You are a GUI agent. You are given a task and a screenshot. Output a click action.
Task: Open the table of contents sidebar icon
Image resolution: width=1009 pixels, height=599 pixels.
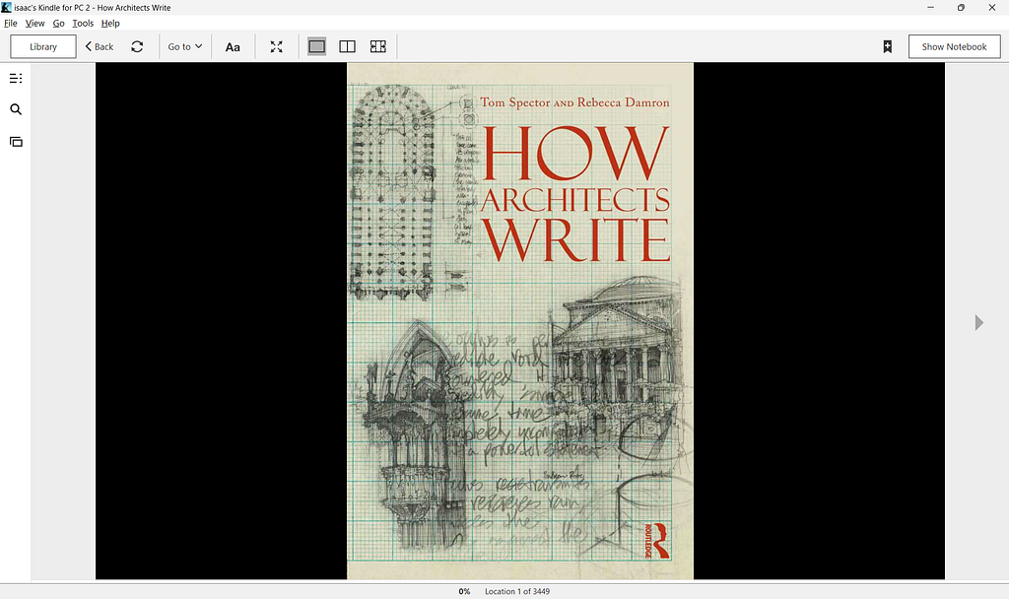click(16, 79)
